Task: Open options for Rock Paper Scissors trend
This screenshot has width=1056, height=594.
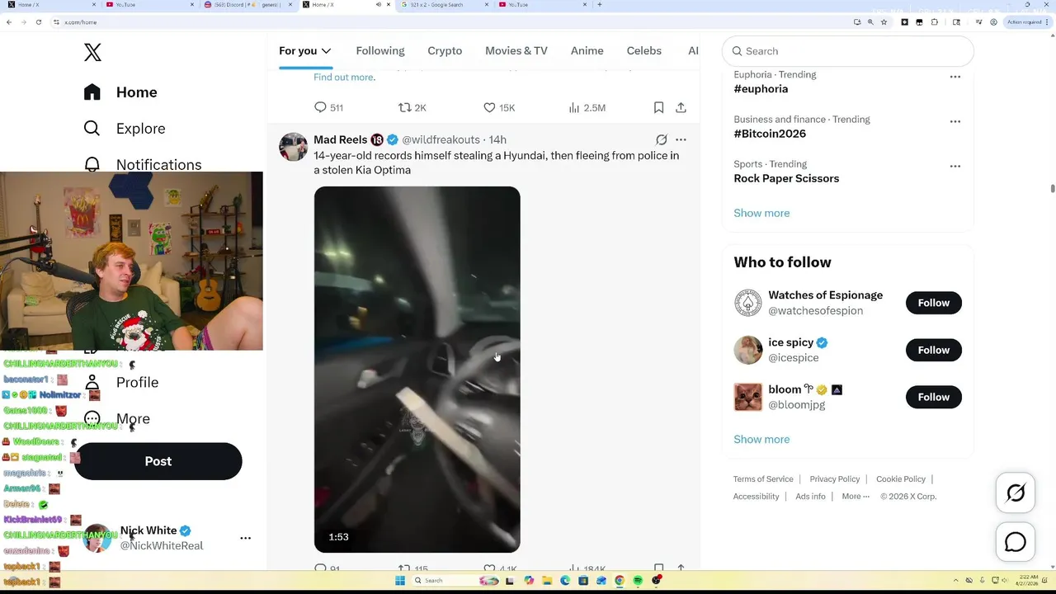Action: point(955,166)
